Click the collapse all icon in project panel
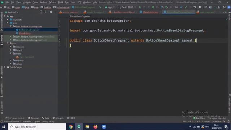This screenshot has width=231, height=130. (x=45, y=12)
